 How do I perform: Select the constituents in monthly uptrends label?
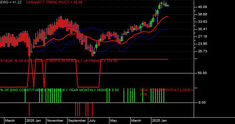coord(59,61)
